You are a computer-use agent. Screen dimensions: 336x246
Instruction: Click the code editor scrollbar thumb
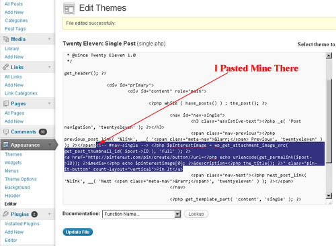[329, 121]
